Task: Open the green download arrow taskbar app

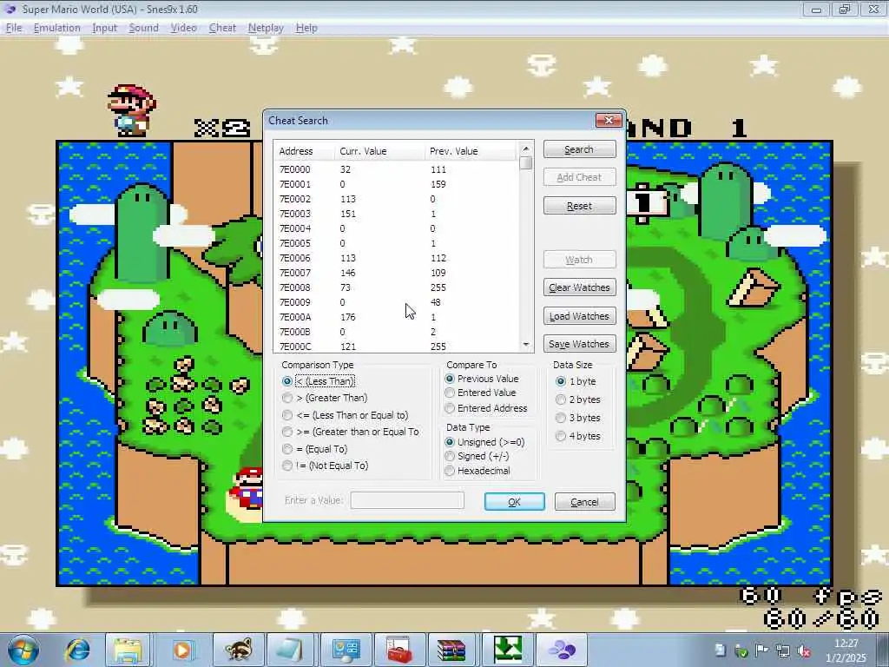Action: tap(507, 650)
